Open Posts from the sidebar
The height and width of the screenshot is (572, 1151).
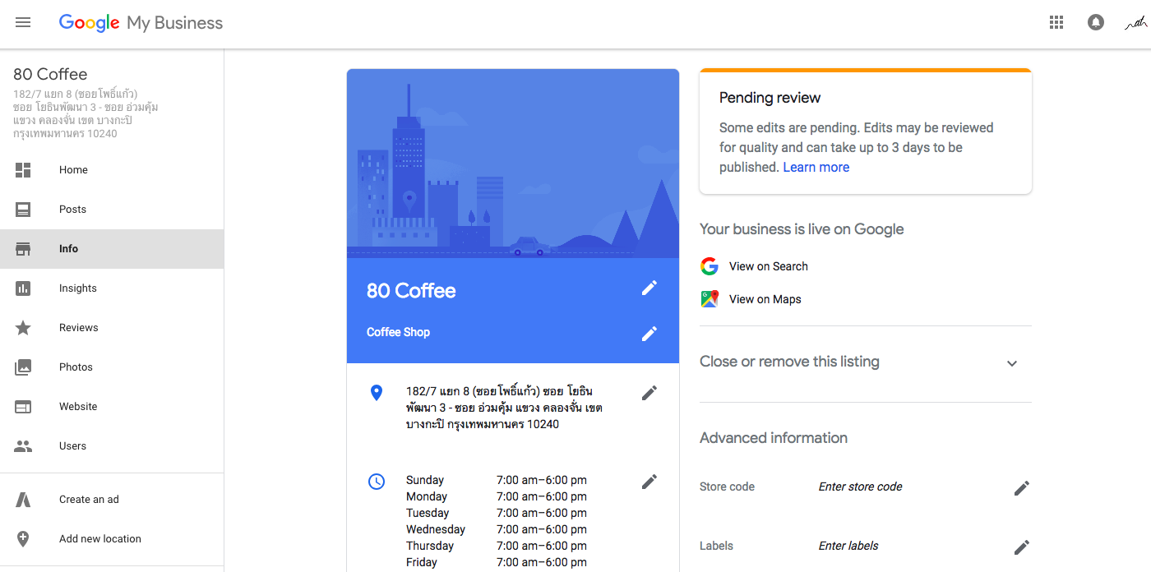click(x=112, y=210)
